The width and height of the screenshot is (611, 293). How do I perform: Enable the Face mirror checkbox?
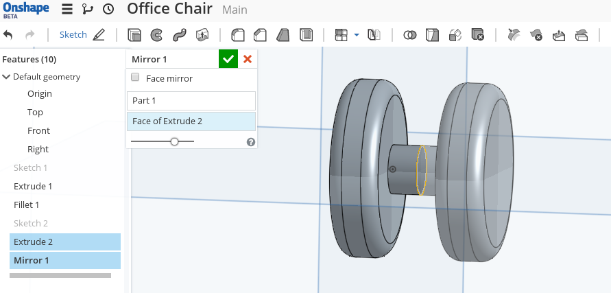pos(135,78)
